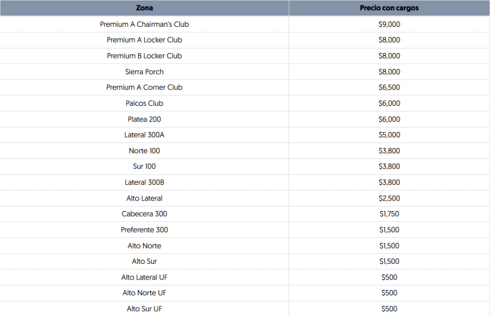This screenshot has height=316, width=490.
Task: Click the Premium B Locker Club zone
Action: tap(144, 56)
